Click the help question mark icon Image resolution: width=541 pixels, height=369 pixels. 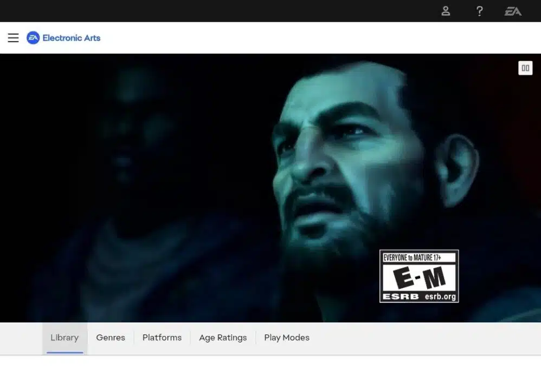tap(479, 11)
